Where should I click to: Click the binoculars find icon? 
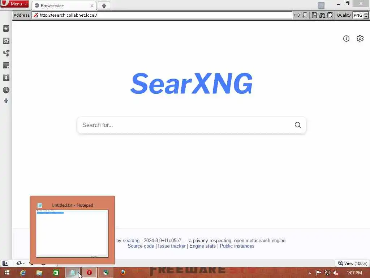pyautogui.click(x=322, y=15)
